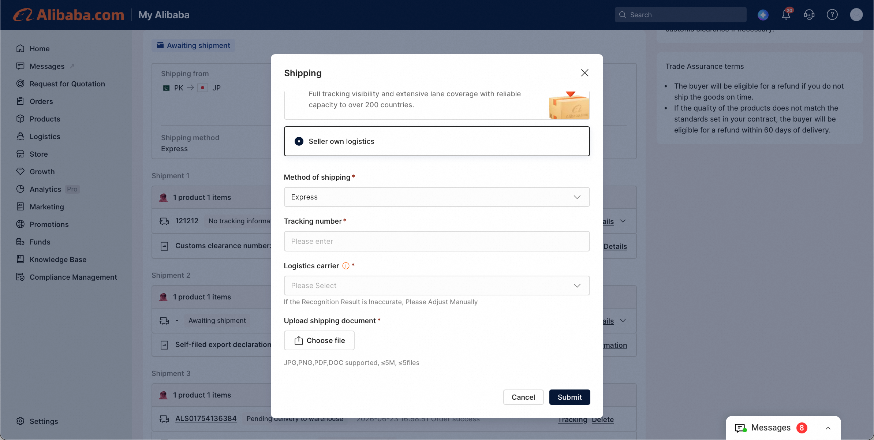The image size is (874, 440).
Task: Open the help question mark icon
Action: (x=832, y=15)
